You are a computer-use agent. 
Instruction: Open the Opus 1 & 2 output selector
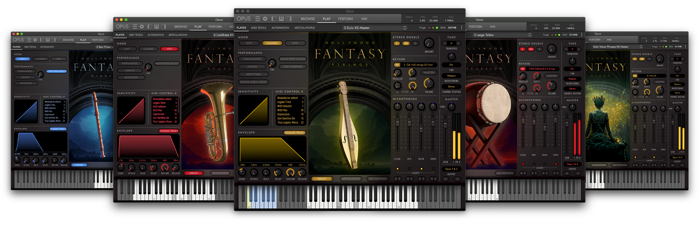coord(451,169)
